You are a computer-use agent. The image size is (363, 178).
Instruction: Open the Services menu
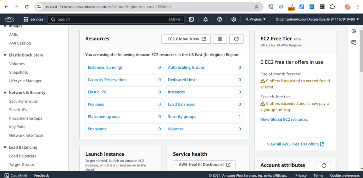(x=33, y=19)
